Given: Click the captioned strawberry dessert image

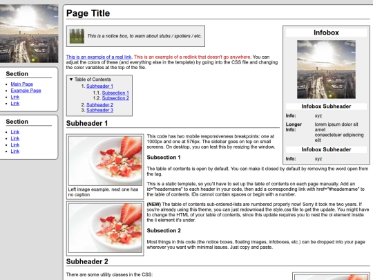Looking at the screenshot, I should pyautogui.click(x=105, y=160).
